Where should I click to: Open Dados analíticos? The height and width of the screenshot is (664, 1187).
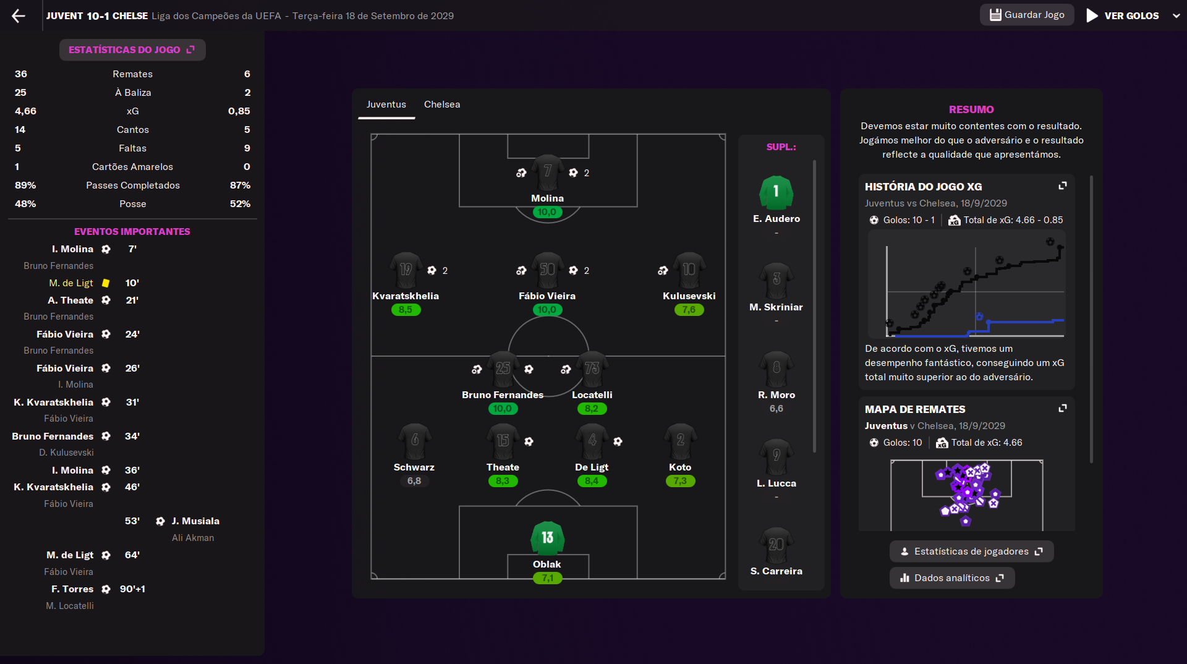point(952,578)
